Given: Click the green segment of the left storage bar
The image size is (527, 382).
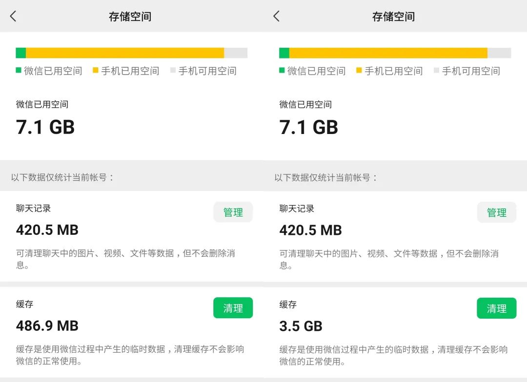Looking at the screenshot, I should (x=21, y=53).
